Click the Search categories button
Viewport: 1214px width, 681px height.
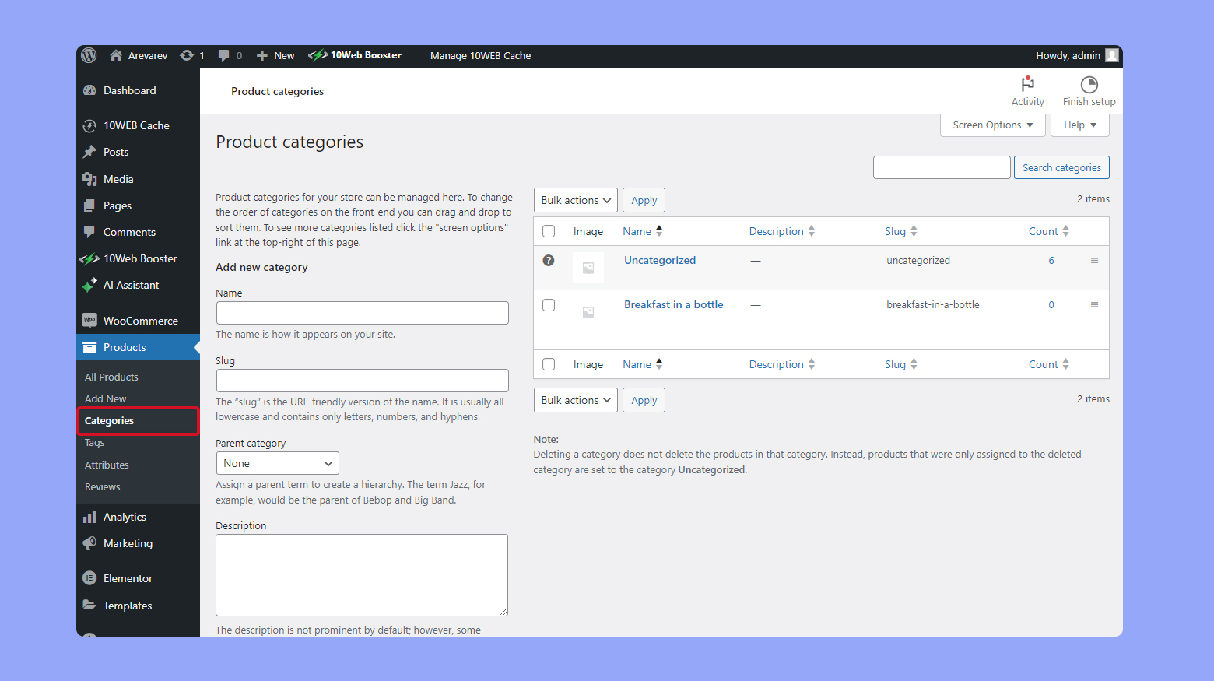[1061, 167]
